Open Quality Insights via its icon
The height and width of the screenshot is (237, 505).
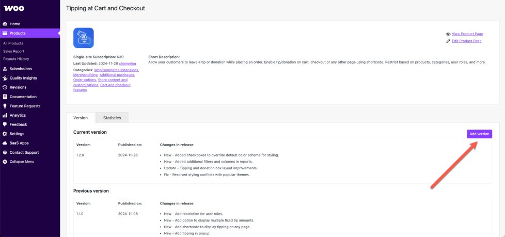pos(5,78)
